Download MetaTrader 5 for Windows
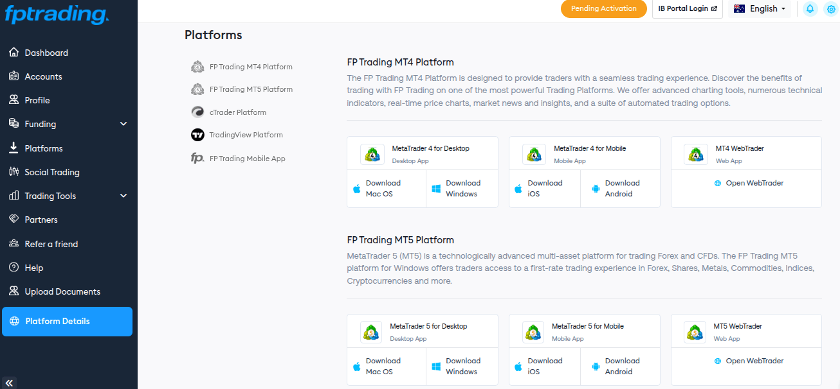Viewport: 840px width, 389px height. [462, 367]
